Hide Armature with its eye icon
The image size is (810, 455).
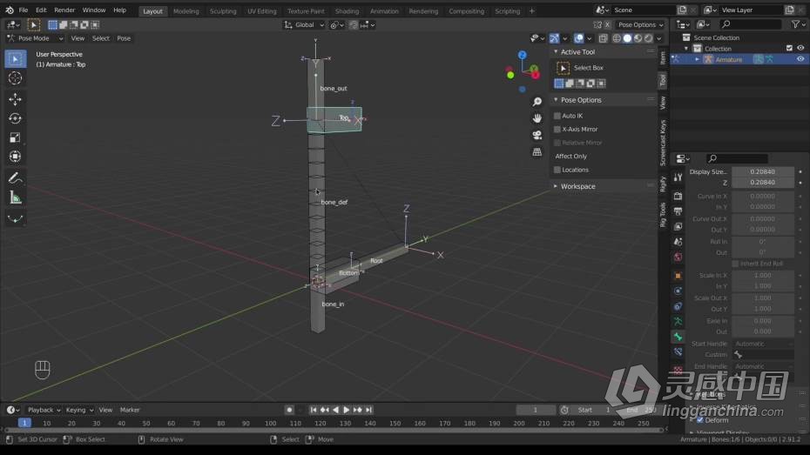(800, 59)
